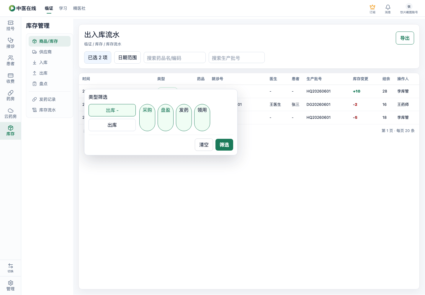Open 供应商 suppliers truck item
Viewport: 425px width, 295px height.
(50, 52)
